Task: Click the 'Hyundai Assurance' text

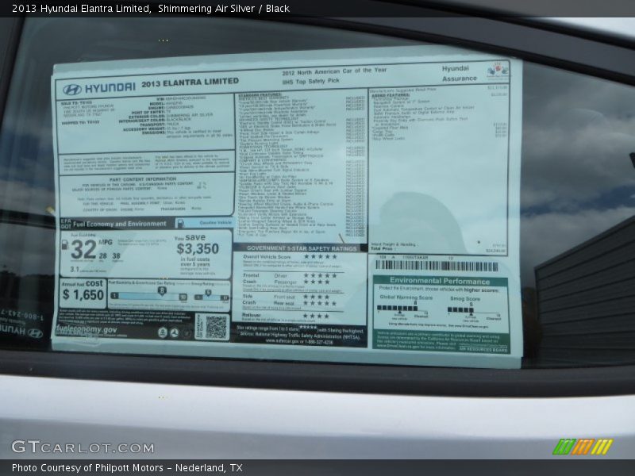Action: tap(460, 73)
